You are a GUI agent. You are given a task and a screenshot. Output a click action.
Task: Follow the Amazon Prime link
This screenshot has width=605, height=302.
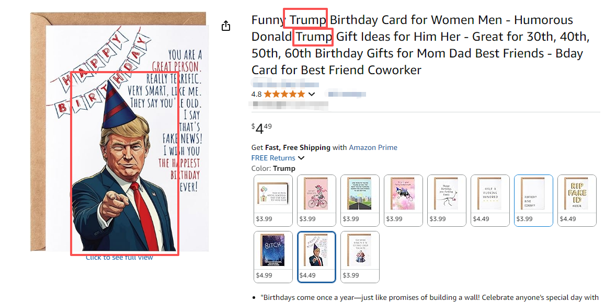coord(373,147)
